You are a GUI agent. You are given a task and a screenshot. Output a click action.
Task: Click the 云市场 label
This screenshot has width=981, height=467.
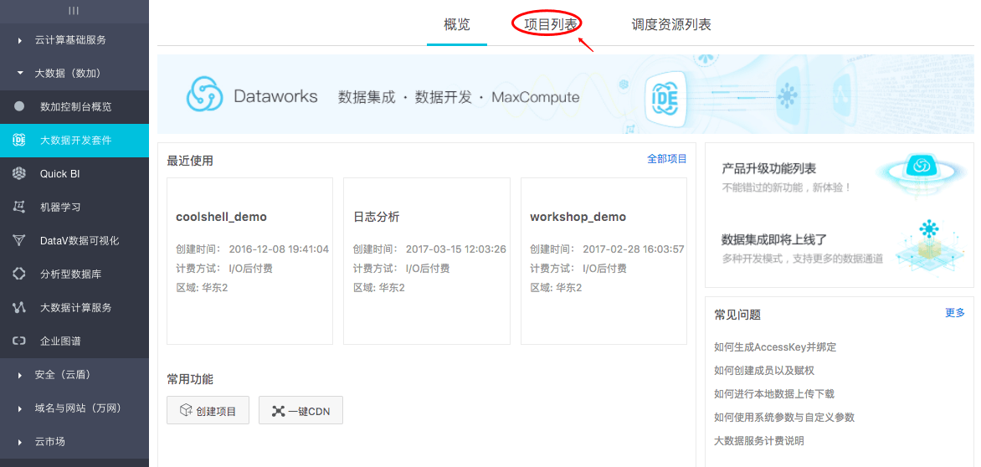(x=50, y=442)
